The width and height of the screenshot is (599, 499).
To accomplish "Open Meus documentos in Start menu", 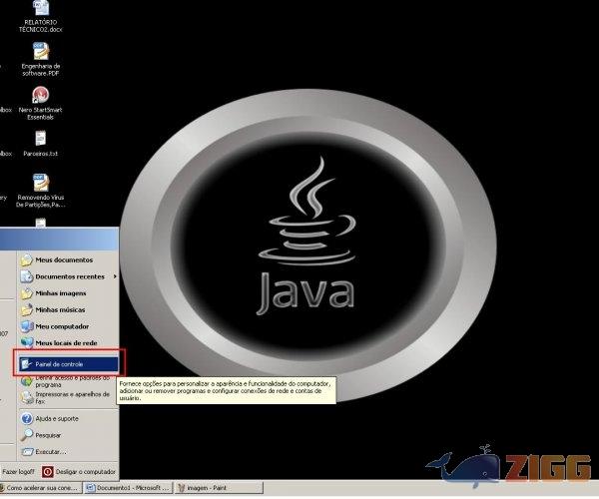I will pos(64,260).
